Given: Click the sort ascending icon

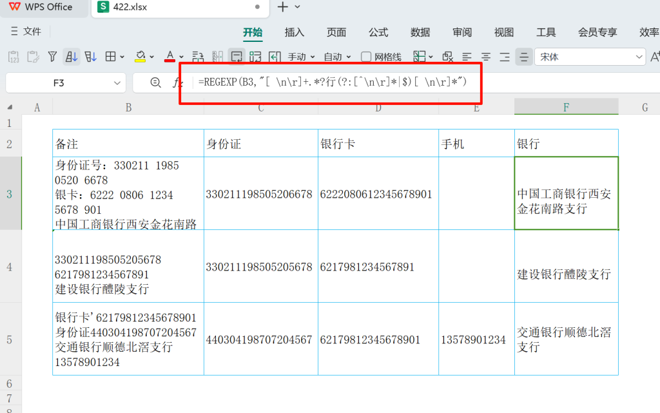Looking at the screenshot, I should (x=71, y=57).
